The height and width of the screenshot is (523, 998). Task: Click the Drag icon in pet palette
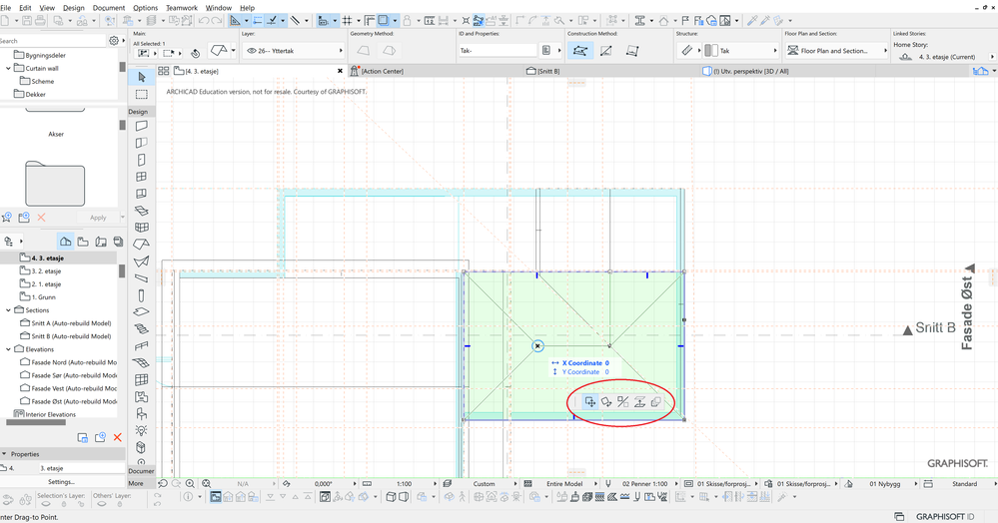tap(590, 402)
